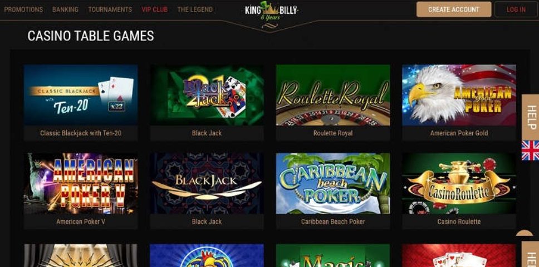
Task: Click the Log In button
Action: pos(516,9)
